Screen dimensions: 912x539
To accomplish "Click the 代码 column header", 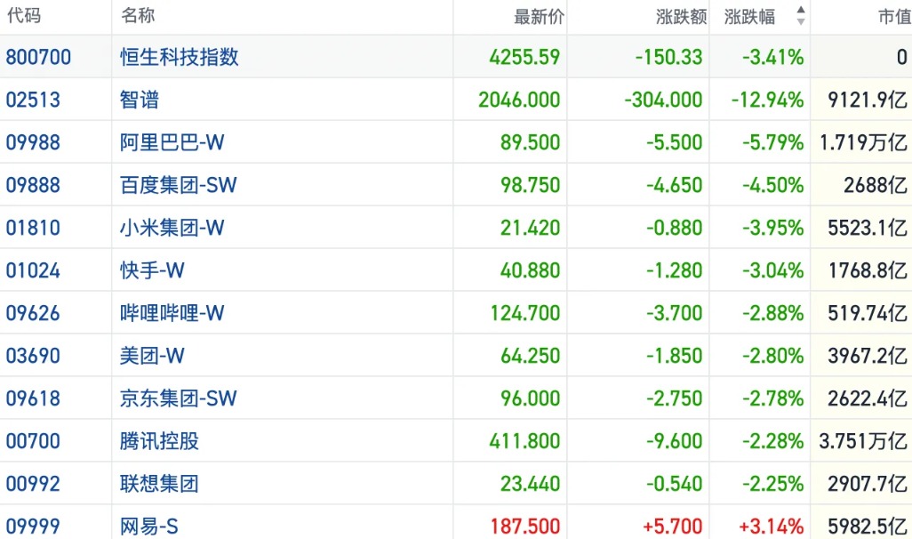I will (24, 16).
